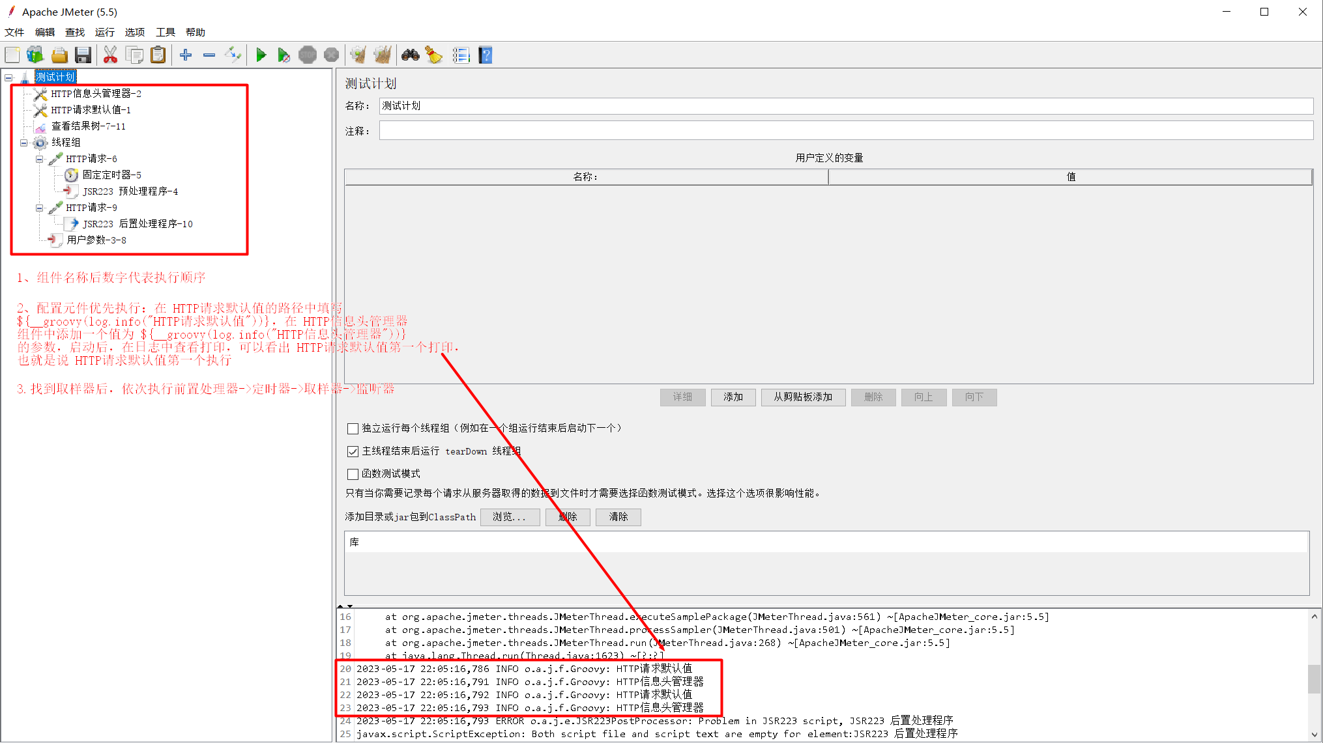Click the Open file folder icon
Image resolution: width=1323 pixels, height=743 pixels.
coord(59,55)
